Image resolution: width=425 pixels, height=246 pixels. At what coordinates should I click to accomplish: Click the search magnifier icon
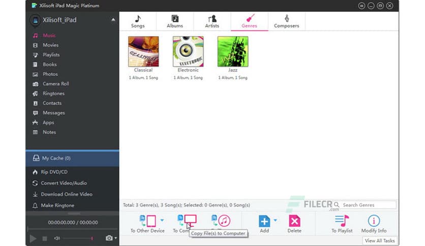point(337,205)
